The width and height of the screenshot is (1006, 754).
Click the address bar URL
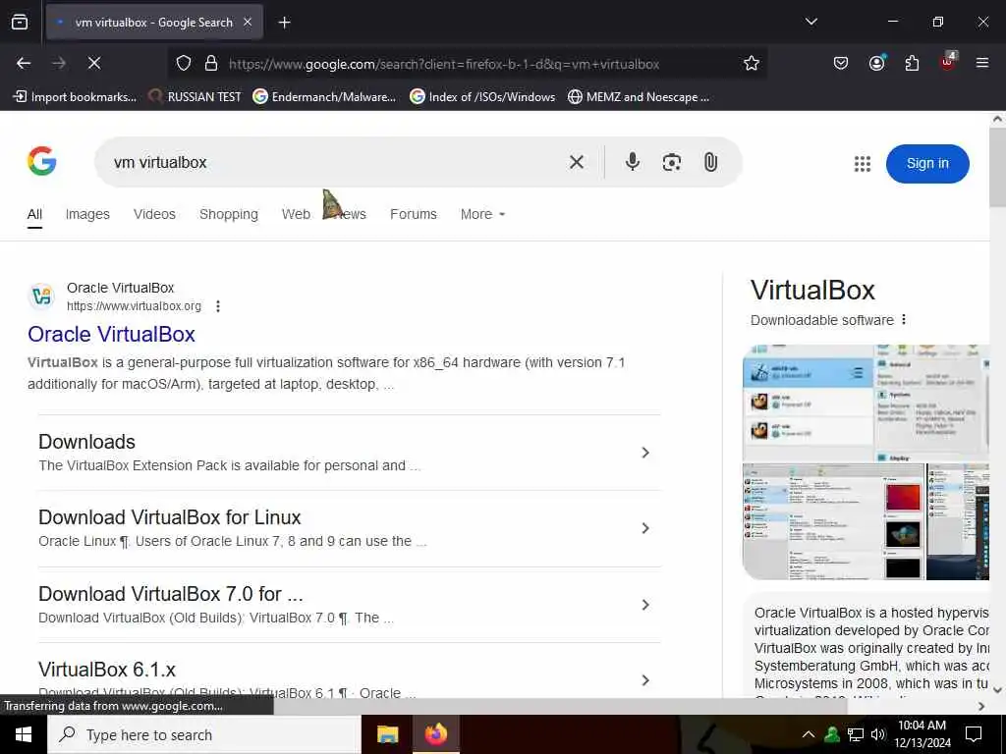point(444,64)
